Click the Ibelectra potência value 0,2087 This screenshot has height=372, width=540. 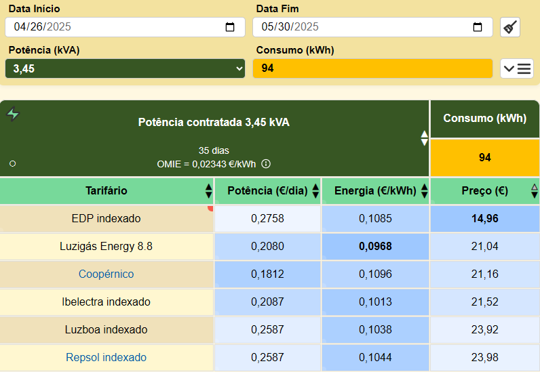click(x=267, y=302)
